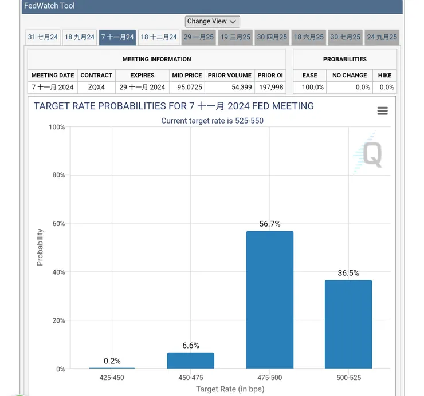Select the 30 四月25 meeting tab
The image size is (424, 396).
[x=272, y=37]
